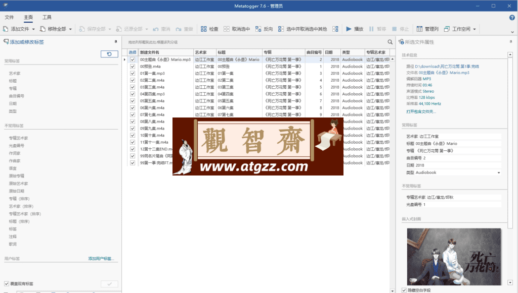Image resolution: width=518 pixels, height=293 pixels.
Task: Sort by the 艺术家 column header
Action: (205, 52)
